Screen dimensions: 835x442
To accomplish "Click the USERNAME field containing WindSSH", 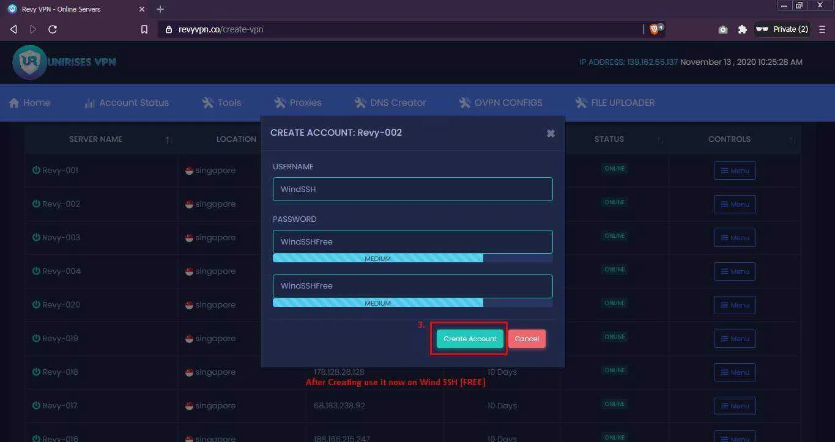I will pyautogui.click(x=413, y=189).
